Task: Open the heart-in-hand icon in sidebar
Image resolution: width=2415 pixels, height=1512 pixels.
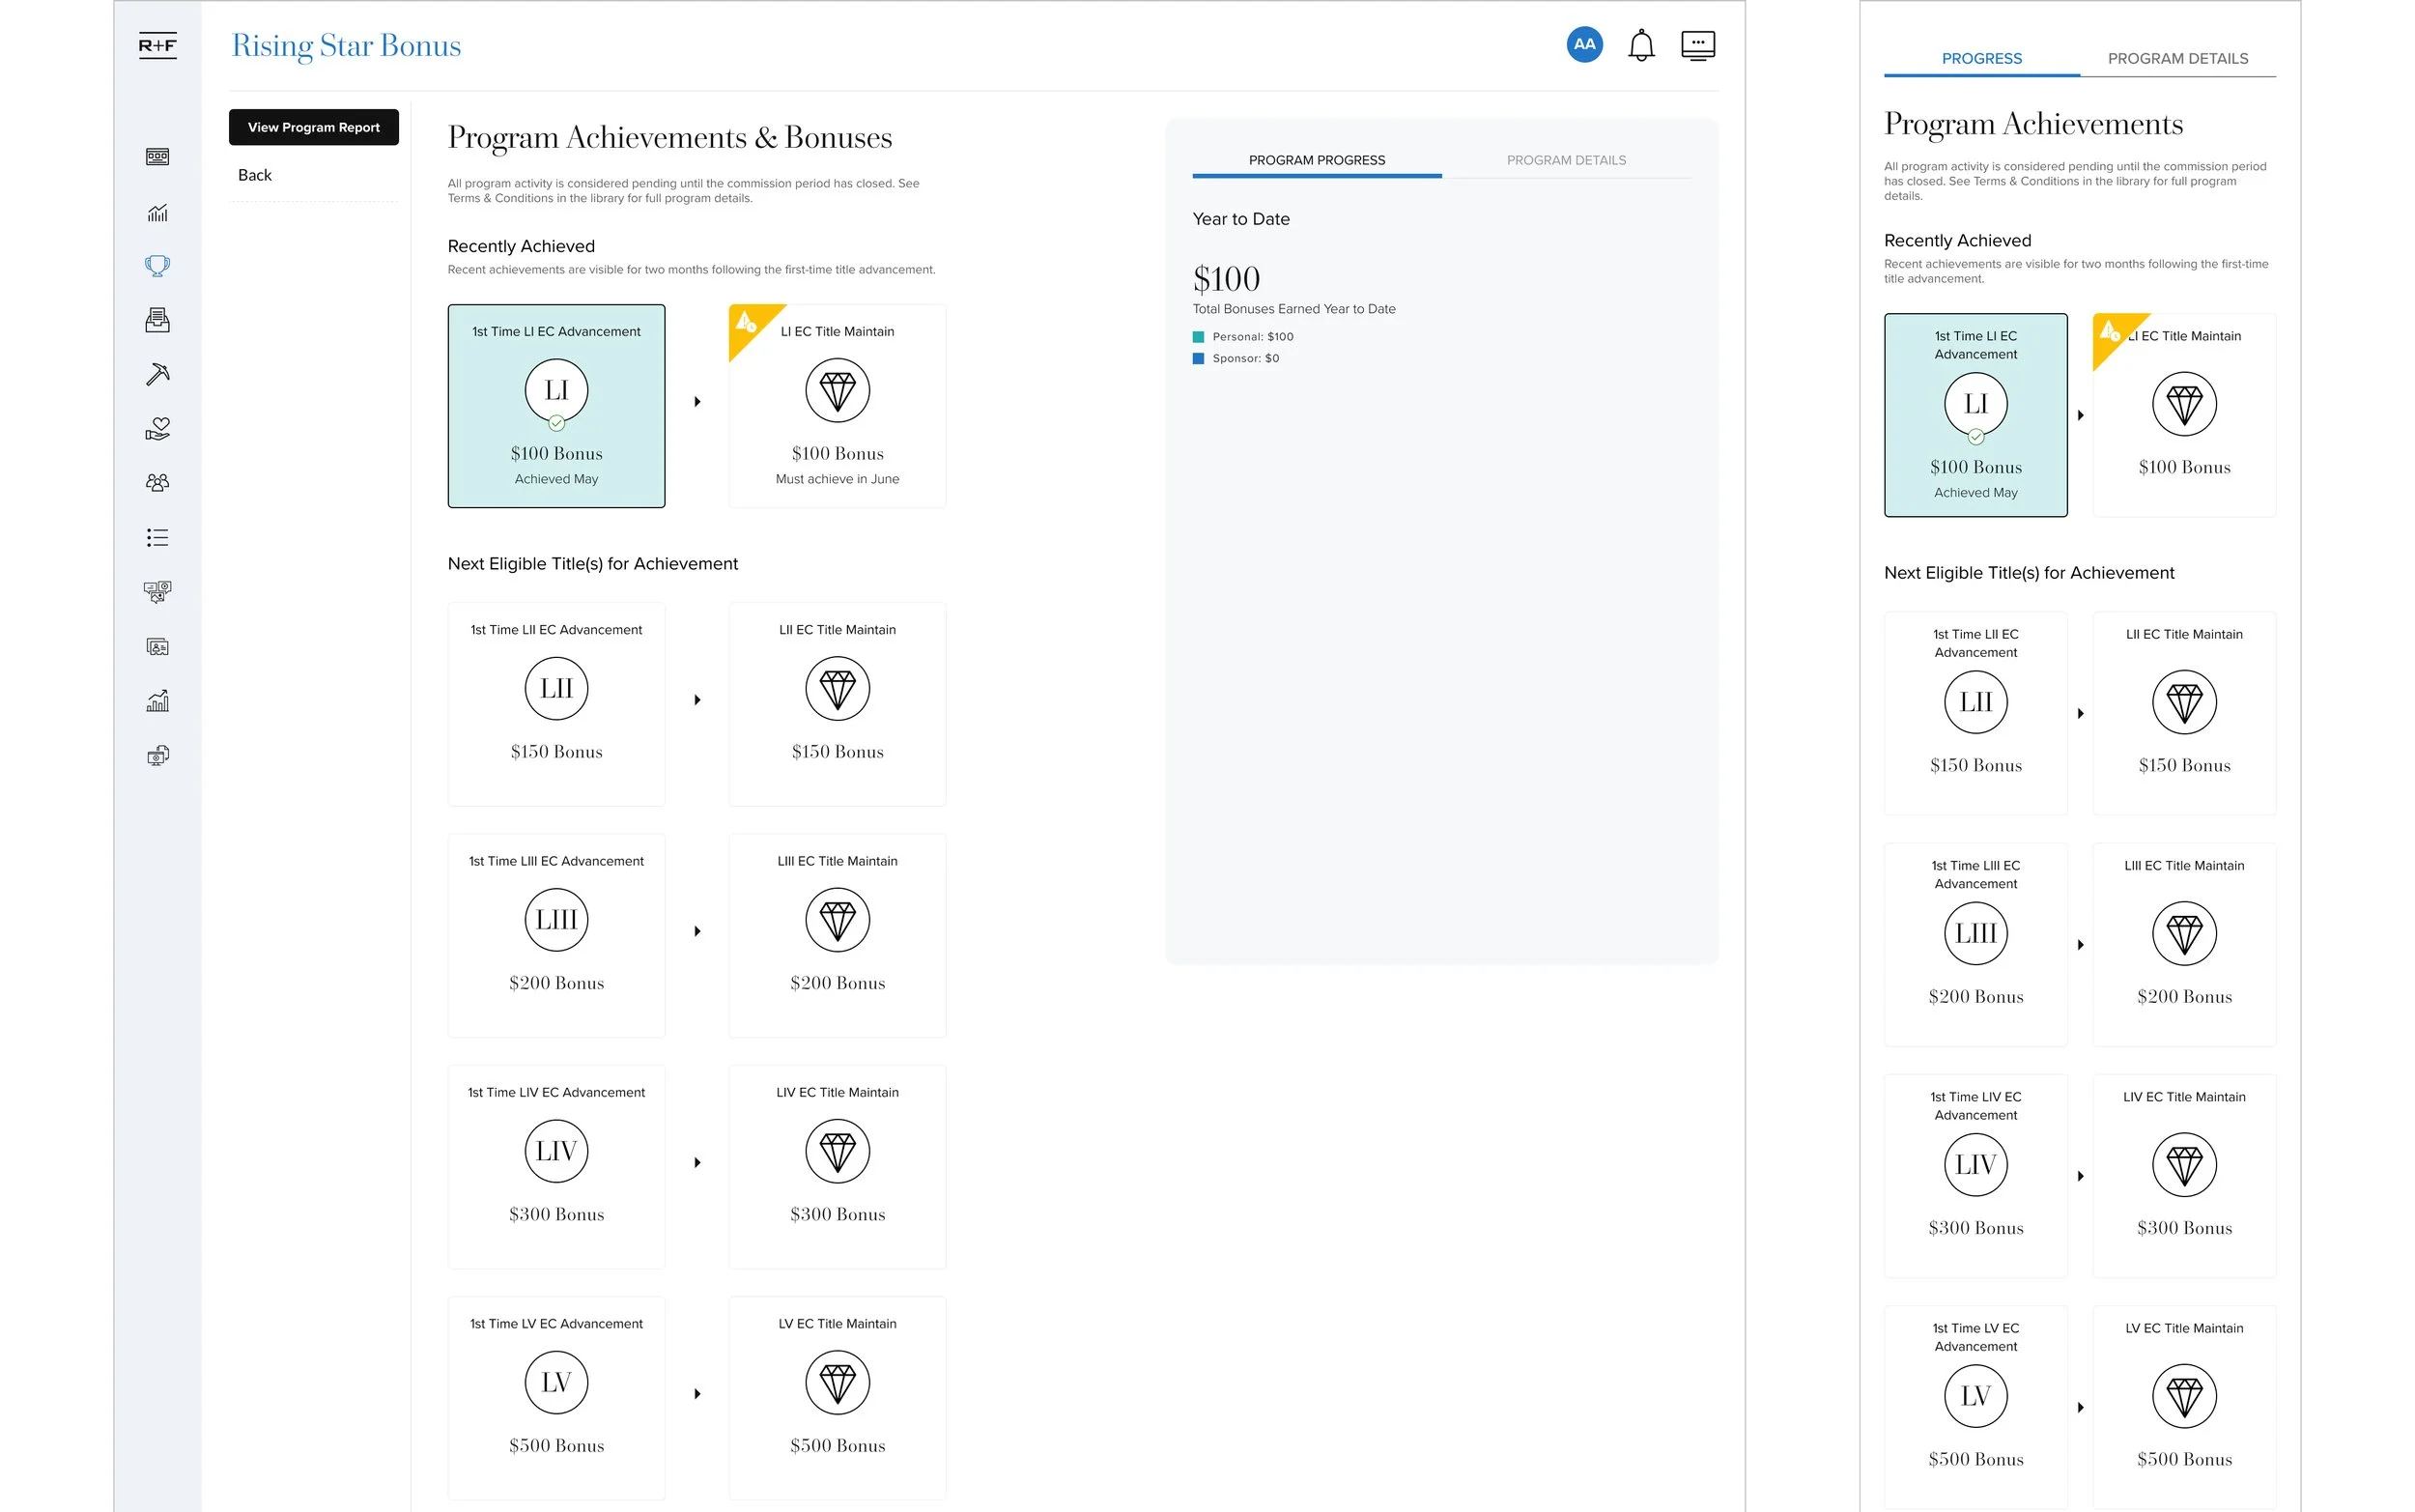Action: 156,428
